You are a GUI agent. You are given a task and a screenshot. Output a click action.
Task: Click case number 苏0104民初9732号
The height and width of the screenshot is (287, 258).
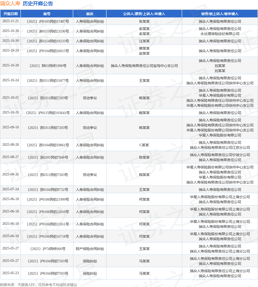click(x=48, y=190)
